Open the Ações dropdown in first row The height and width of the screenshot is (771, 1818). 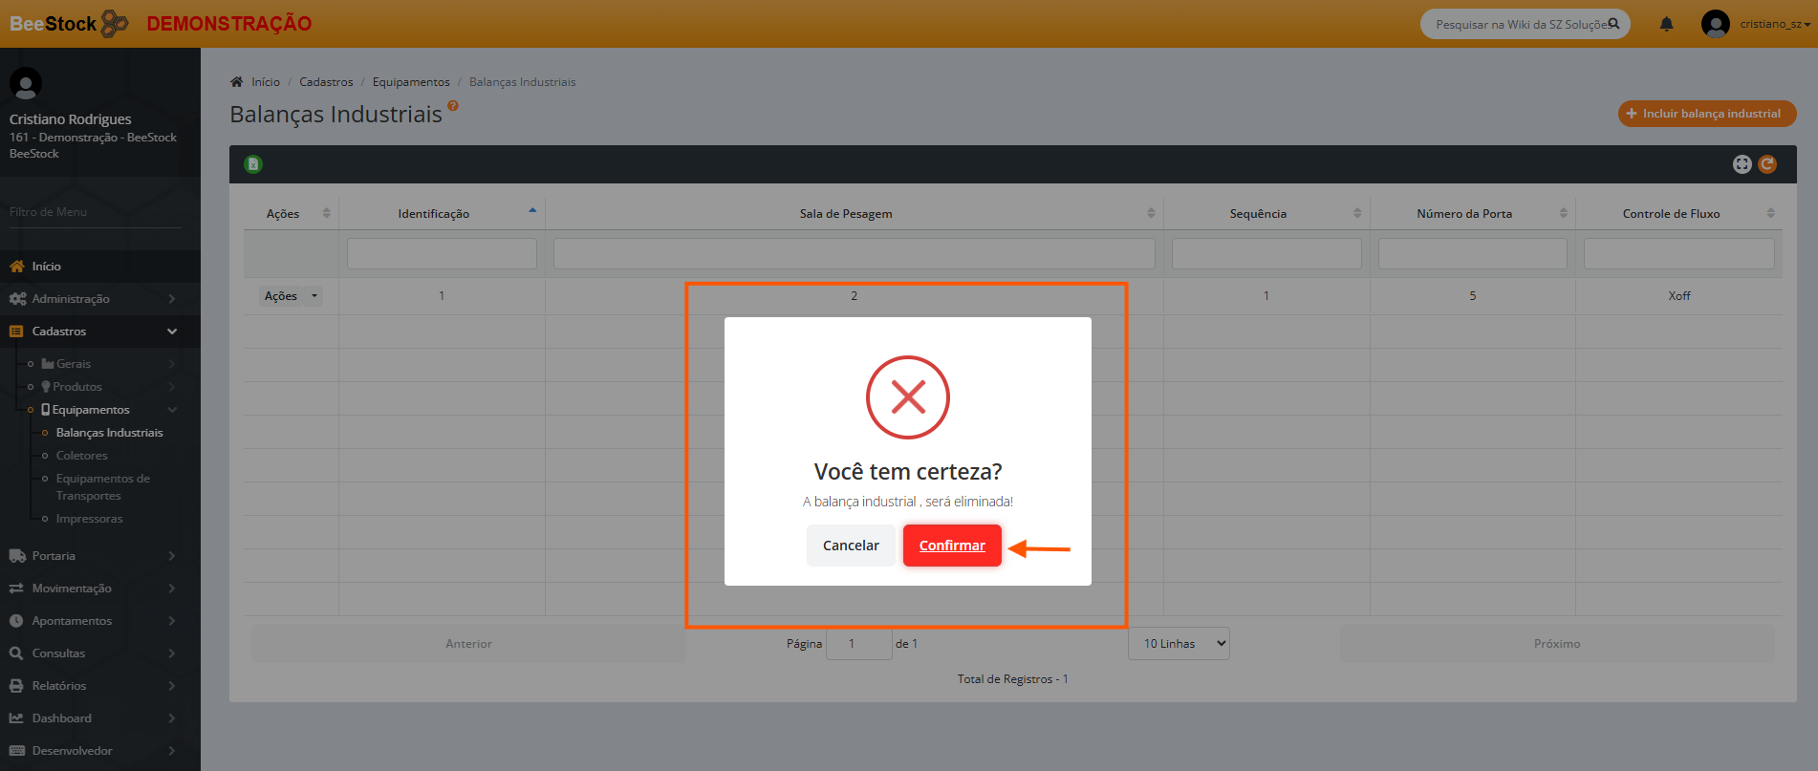pyautogui.click(x=291, y=296)
